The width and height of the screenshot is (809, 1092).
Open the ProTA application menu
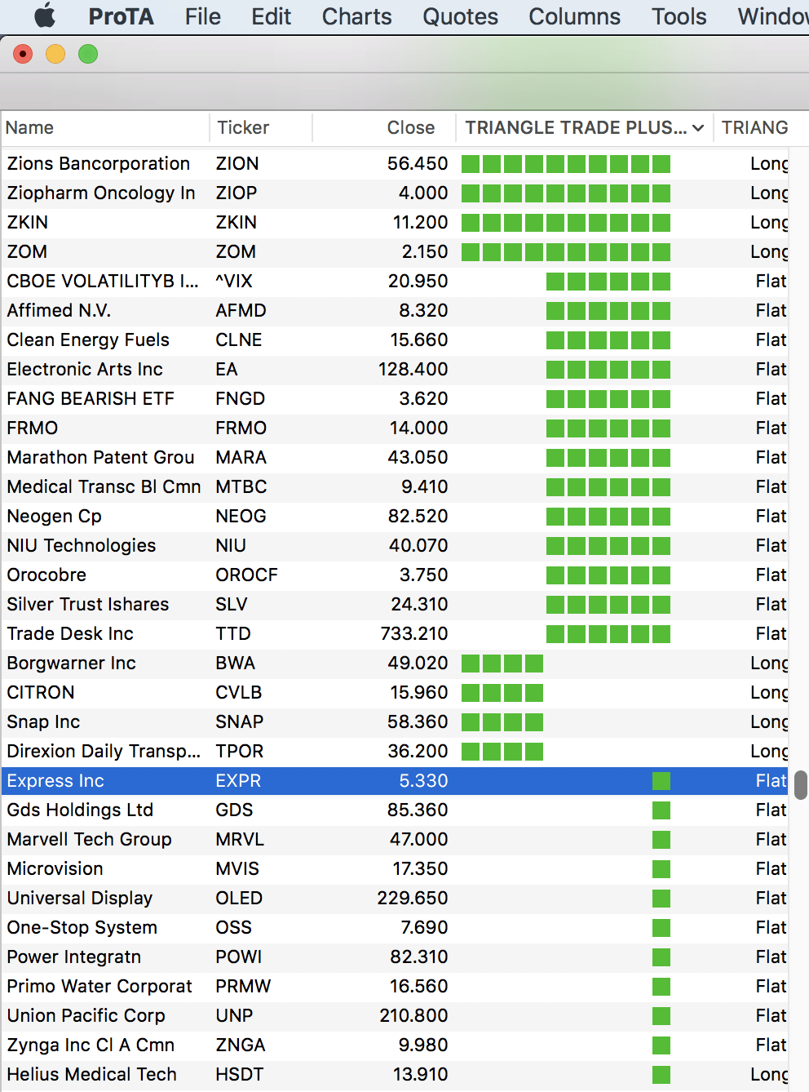point(121,16)
